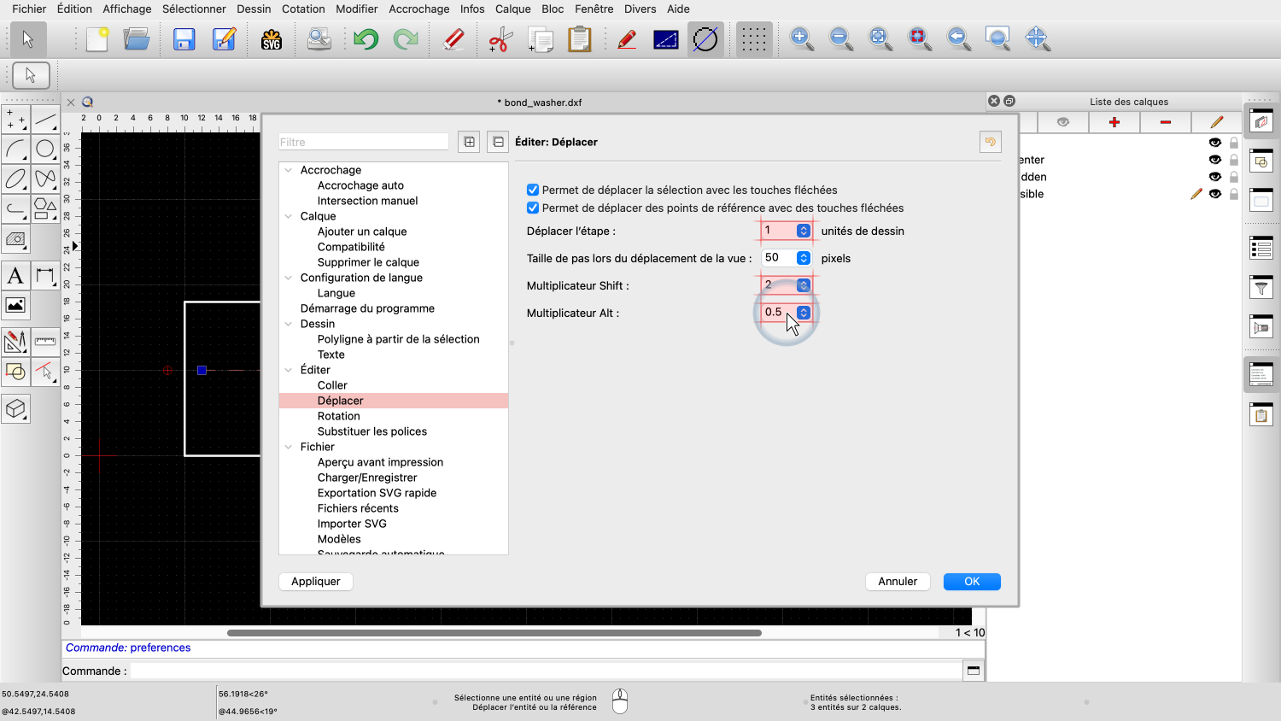The height and width of the screenshot is (721, 1281).
Task: Click the Undo arrow icon
Action: 366,39
